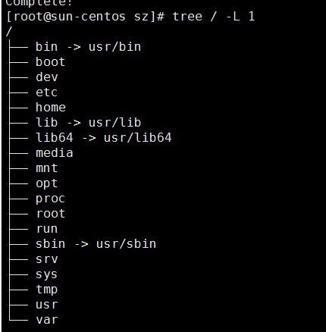The width and height of the screenshot is (326, 332).
Task: Select the lib -> usr/lib entry
Action: tap(88, 123)
